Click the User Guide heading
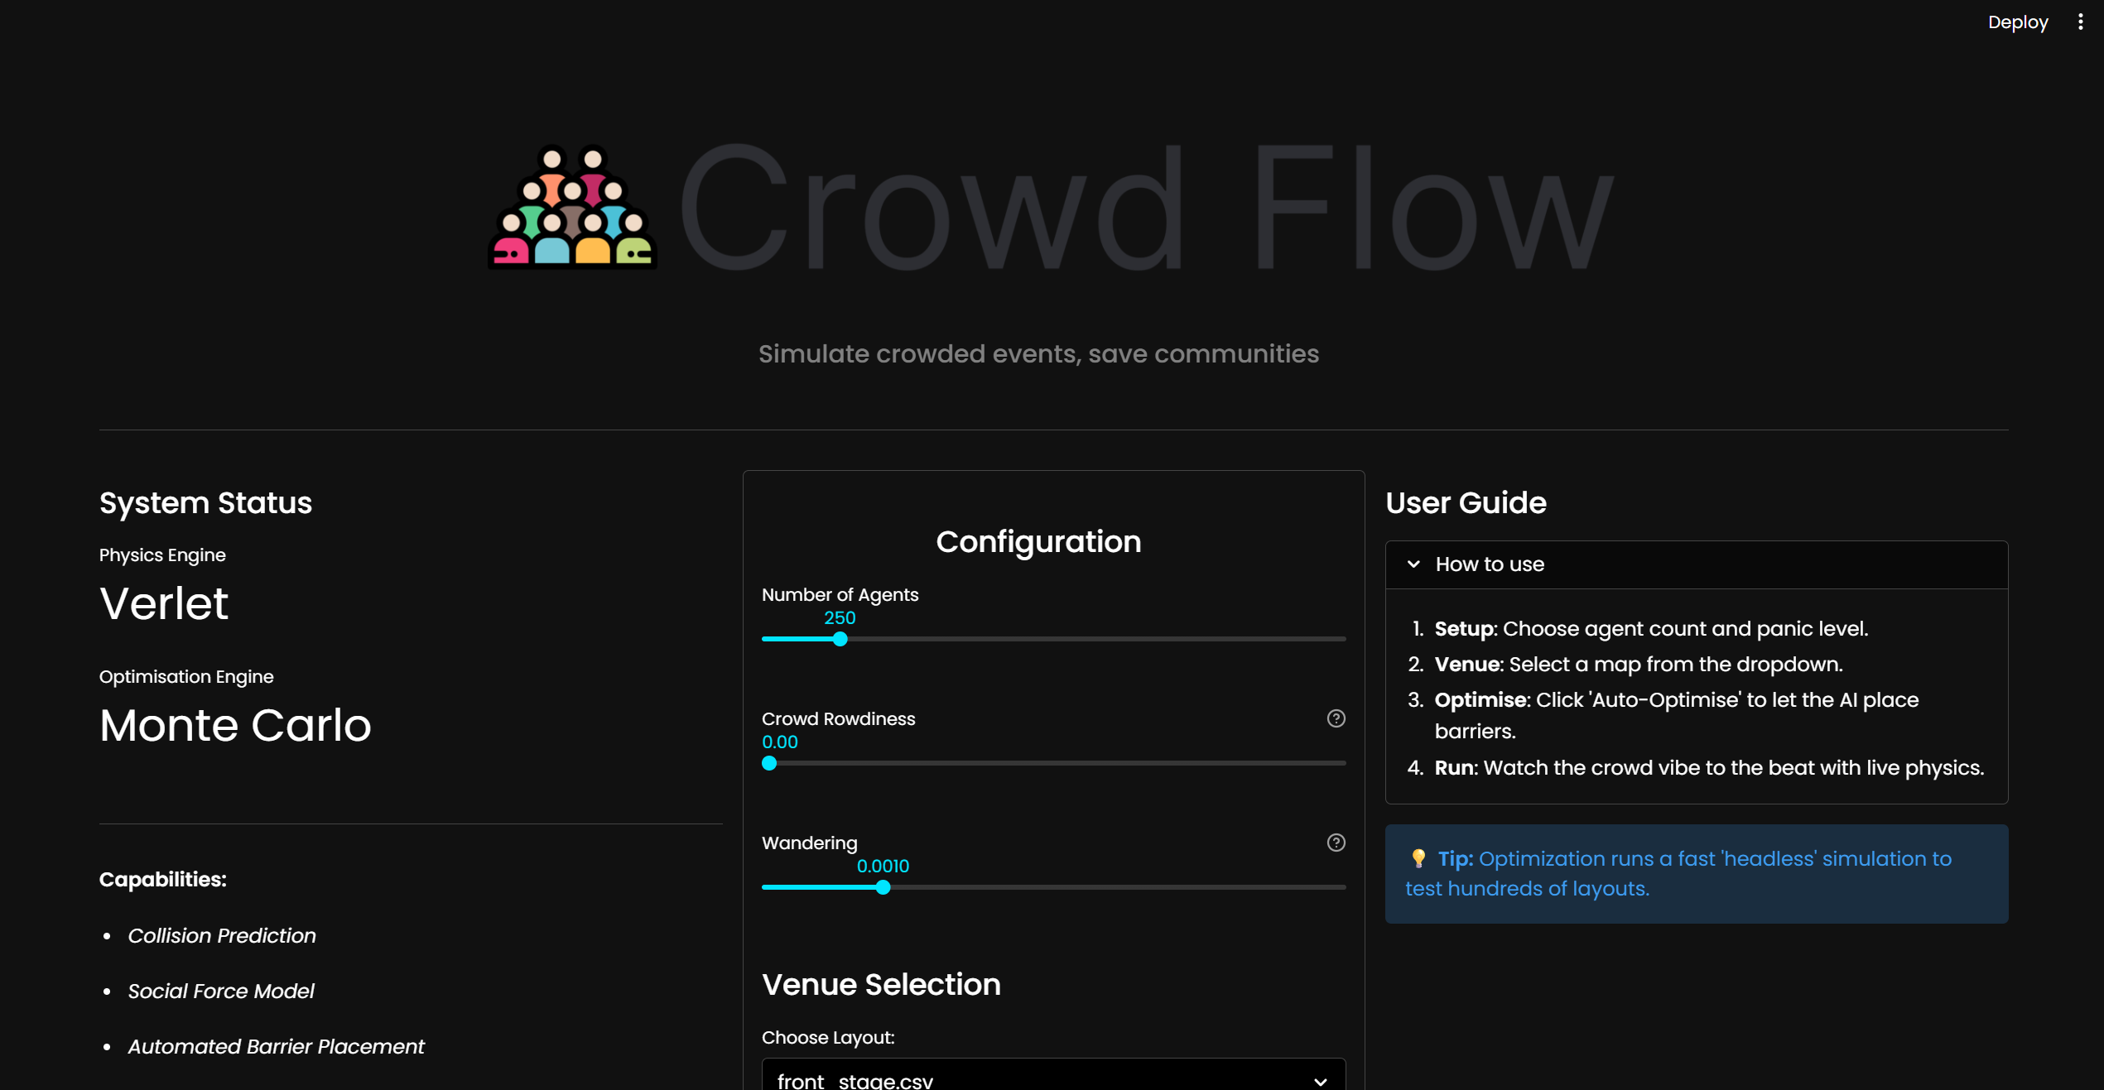2104x1090 pixels. pos(1466,503)
